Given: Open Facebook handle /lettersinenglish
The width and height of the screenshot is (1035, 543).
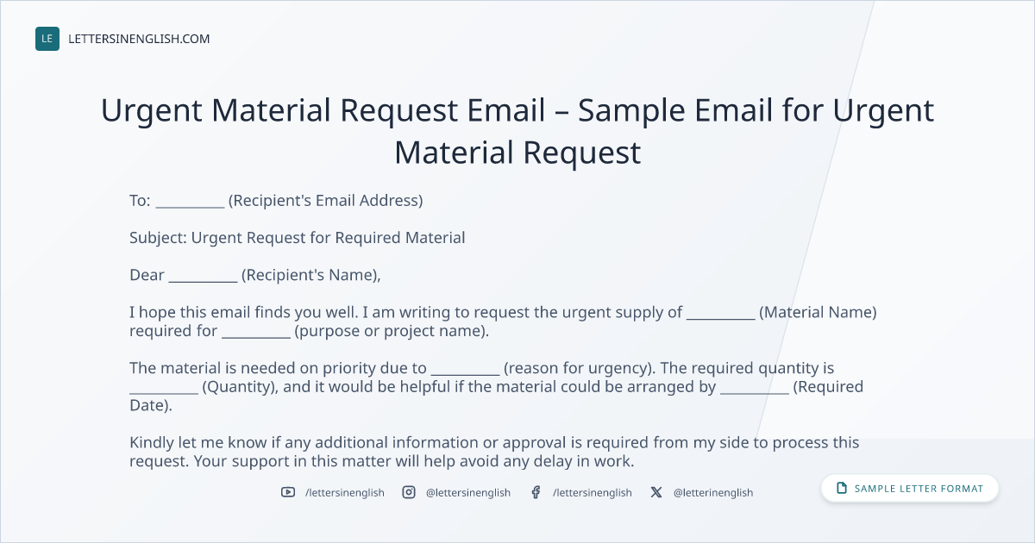Looking at the screenshot, I should point(593,493).
